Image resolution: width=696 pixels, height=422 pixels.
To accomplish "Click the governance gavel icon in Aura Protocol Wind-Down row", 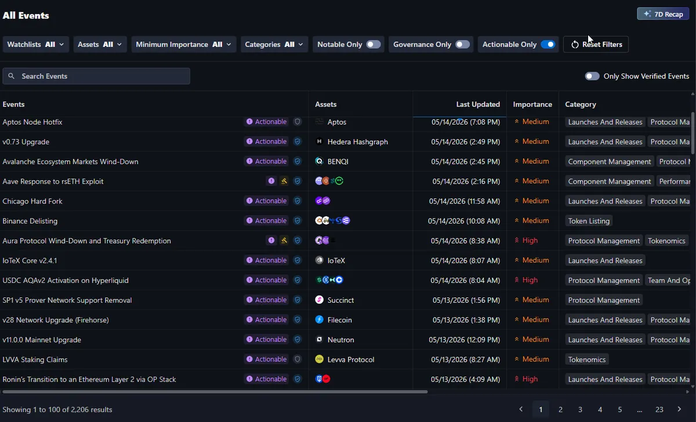I will (284, 241).
